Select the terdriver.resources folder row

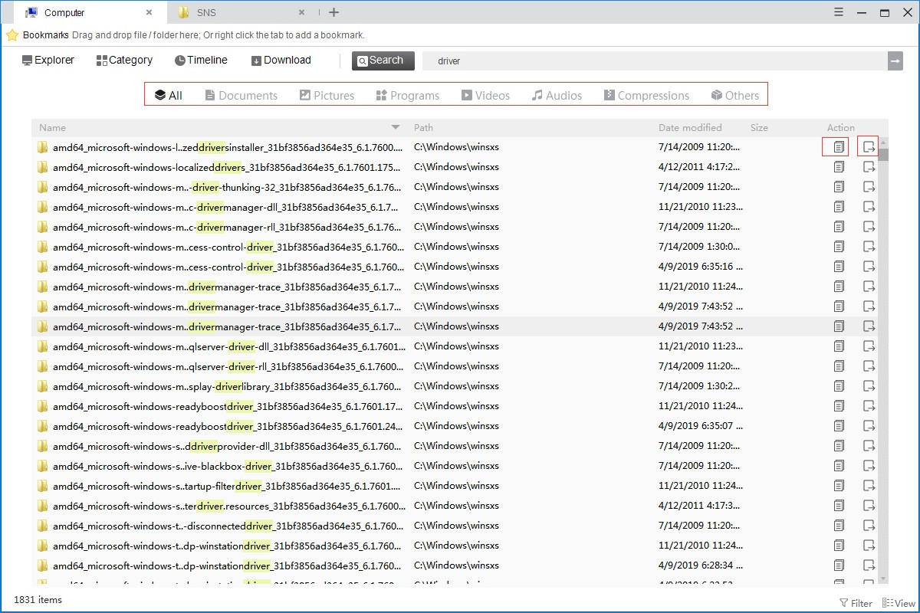455,505
